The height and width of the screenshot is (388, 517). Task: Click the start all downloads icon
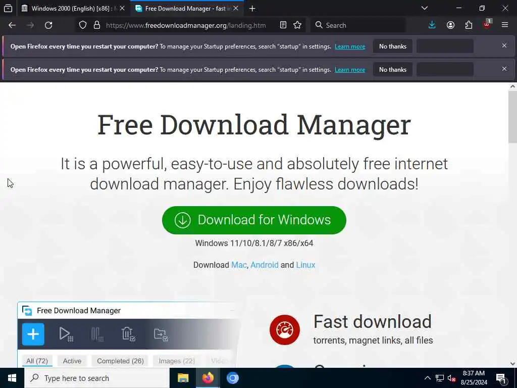(66, 334)
